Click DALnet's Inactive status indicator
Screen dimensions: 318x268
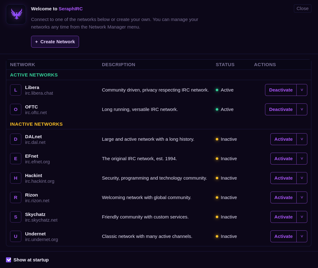(x=226, y=139)
